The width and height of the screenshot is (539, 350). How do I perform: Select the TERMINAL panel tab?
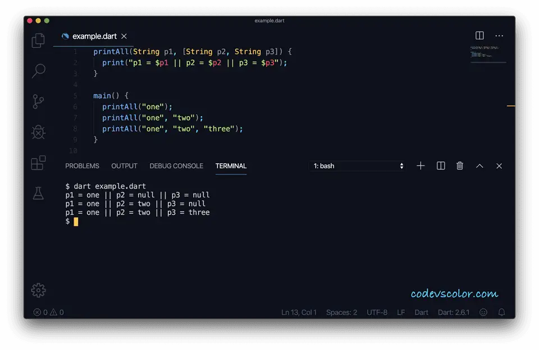click(231, 166)
